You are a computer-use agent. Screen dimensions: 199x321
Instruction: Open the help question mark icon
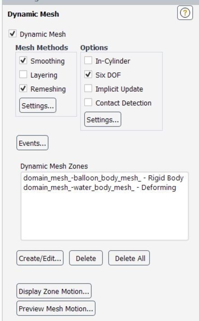click(185, 13)
